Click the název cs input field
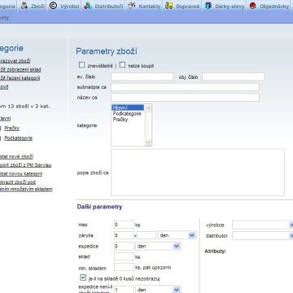Viewport: 293px width, 293px height. pyautogui.click(x=185, y=97)
